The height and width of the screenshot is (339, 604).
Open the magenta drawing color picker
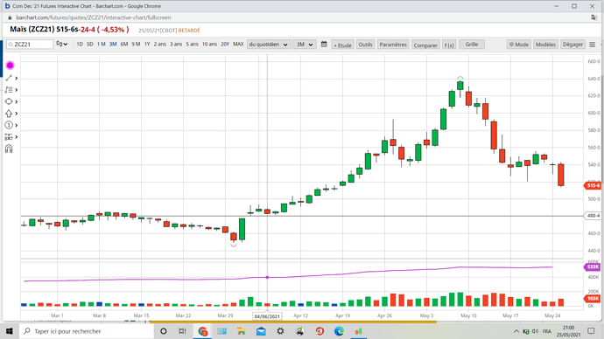tap(10, 66)
